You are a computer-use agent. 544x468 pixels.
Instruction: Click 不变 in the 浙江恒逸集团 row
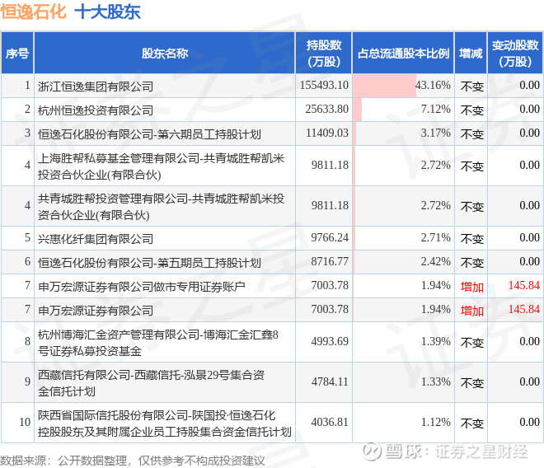coord(471,86)
